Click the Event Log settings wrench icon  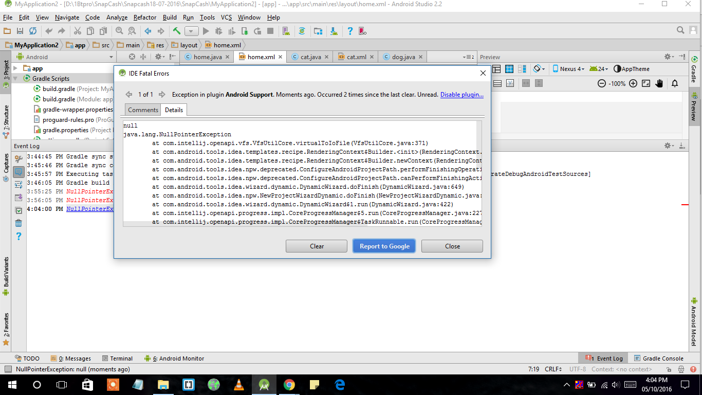pos(19,159)
